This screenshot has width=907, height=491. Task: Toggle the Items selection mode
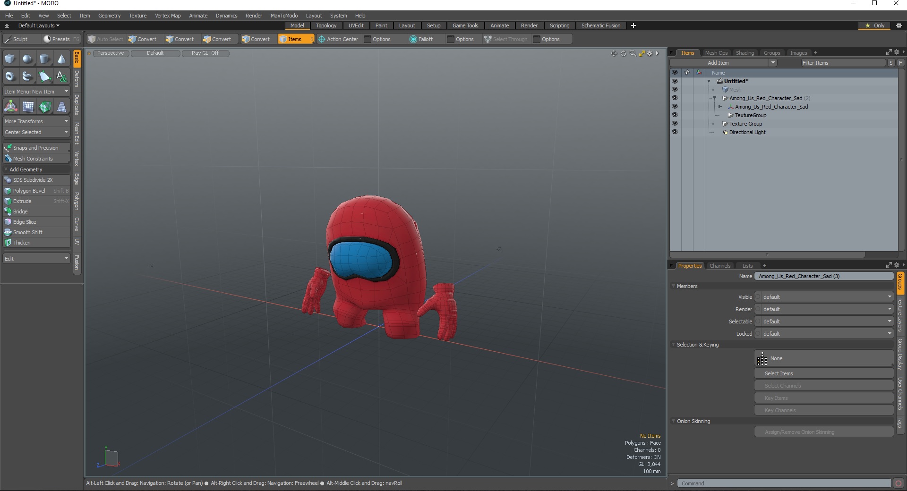pyautogui.click(x=295, y=39)
